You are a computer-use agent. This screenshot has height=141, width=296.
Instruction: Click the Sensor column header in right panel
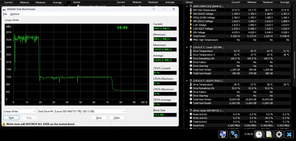189,2
